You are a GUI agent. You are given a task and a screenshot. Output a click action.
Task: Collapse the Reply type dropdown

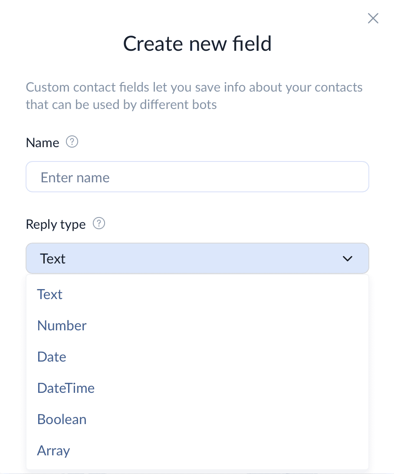(x=197, y=258)
